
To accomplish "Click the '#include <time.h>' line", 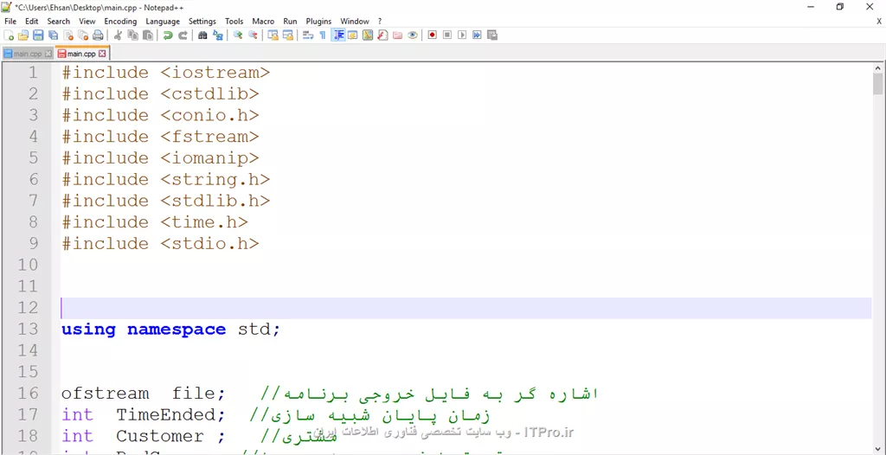I will click(x=155, y=222).
